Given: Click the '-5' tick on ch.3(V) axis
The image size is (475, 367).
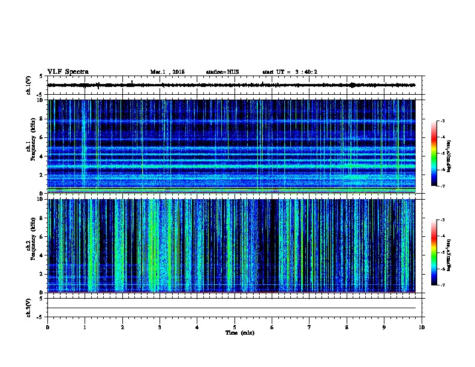Looking at the screenshot, I should tap(40, 317).
